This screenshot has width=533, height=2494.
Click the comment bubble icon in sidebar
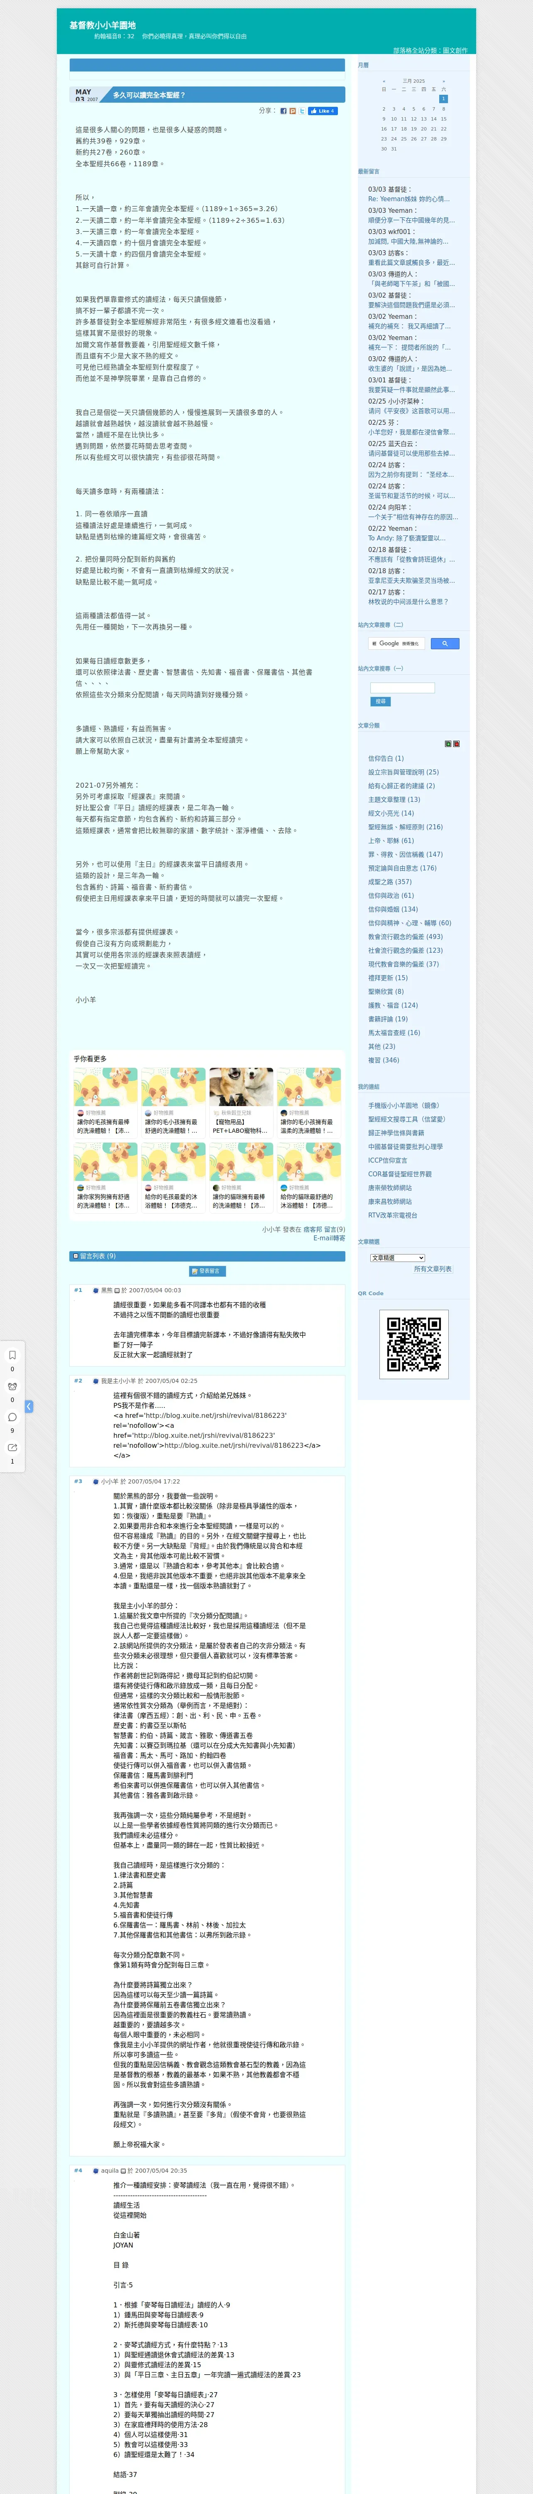pyautogui.click(x=12, y=1417)
